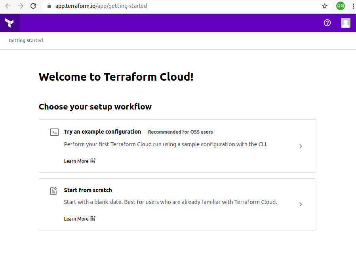The height and width of the screenshot is (270, 356).
Task: Click the Getting Started breadcrumb
Action: coord(26,41)
